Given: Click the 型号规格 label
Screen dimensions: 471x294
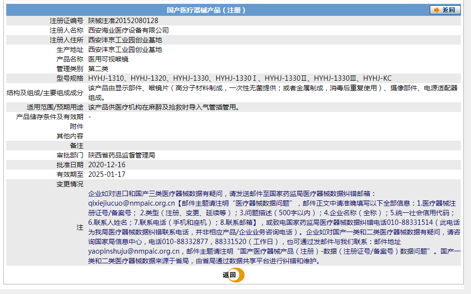Looking at the screenshot, I should 70,78.
